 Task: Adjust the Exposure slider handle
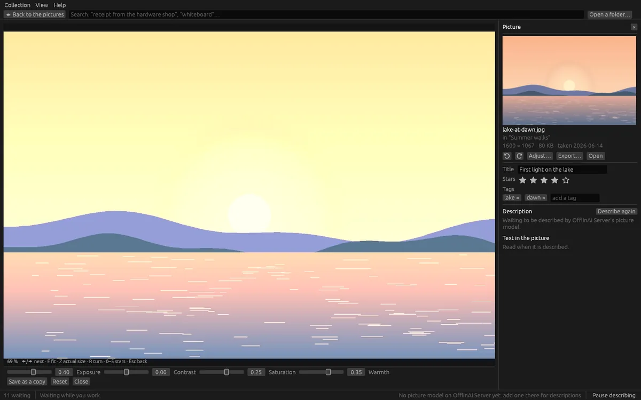click(x=34, y=372)
